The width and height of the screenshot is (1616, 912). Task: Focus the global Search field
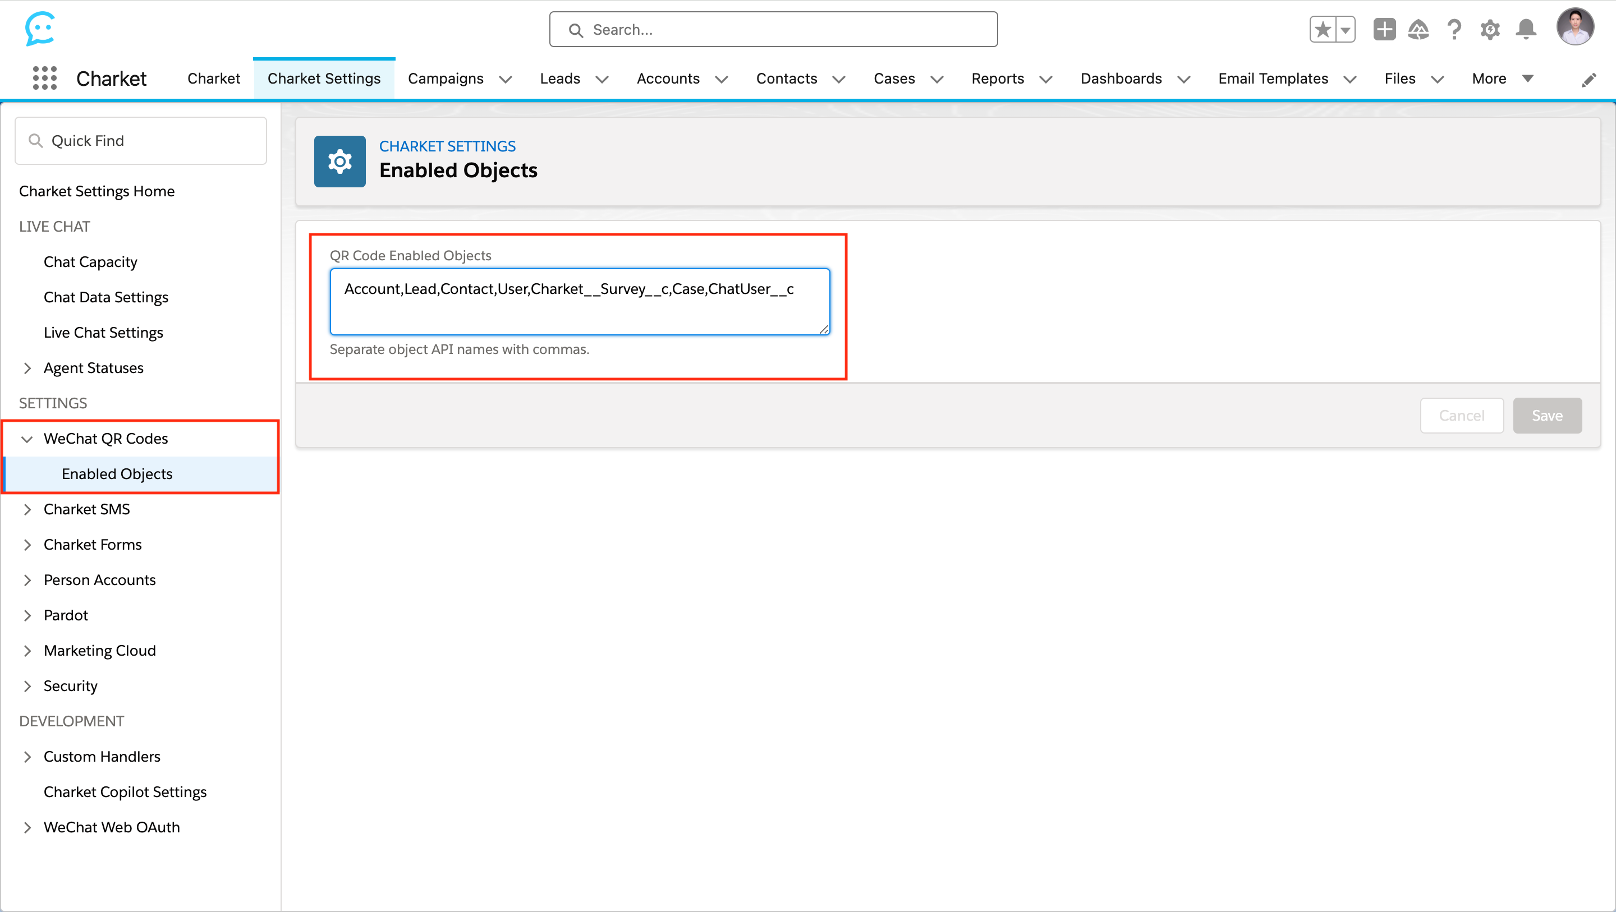(773, 30)
